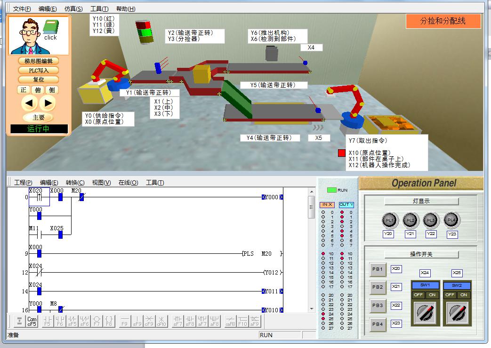
Task: Select front view 正 button
Action: tap(24, 90)
